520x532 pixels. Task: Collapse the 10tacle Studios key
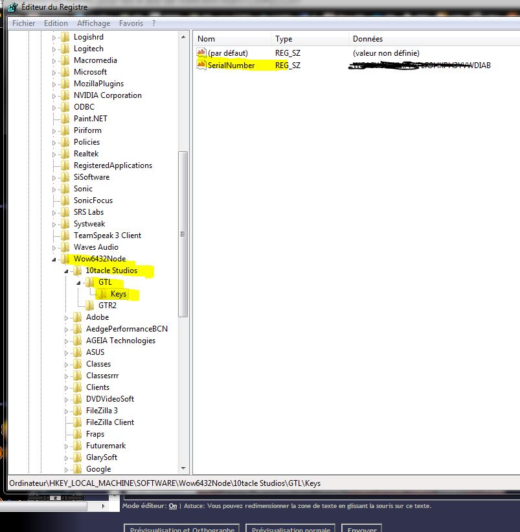[x=67, y=271]
